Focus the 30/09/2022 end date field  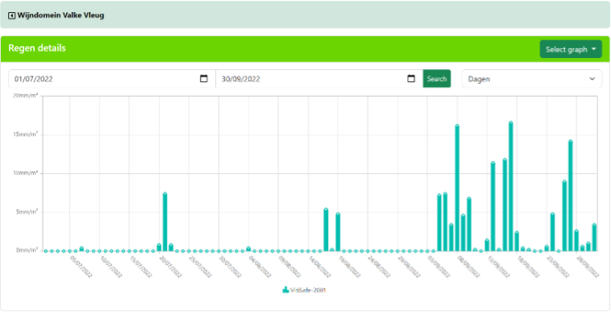[319, 79]
